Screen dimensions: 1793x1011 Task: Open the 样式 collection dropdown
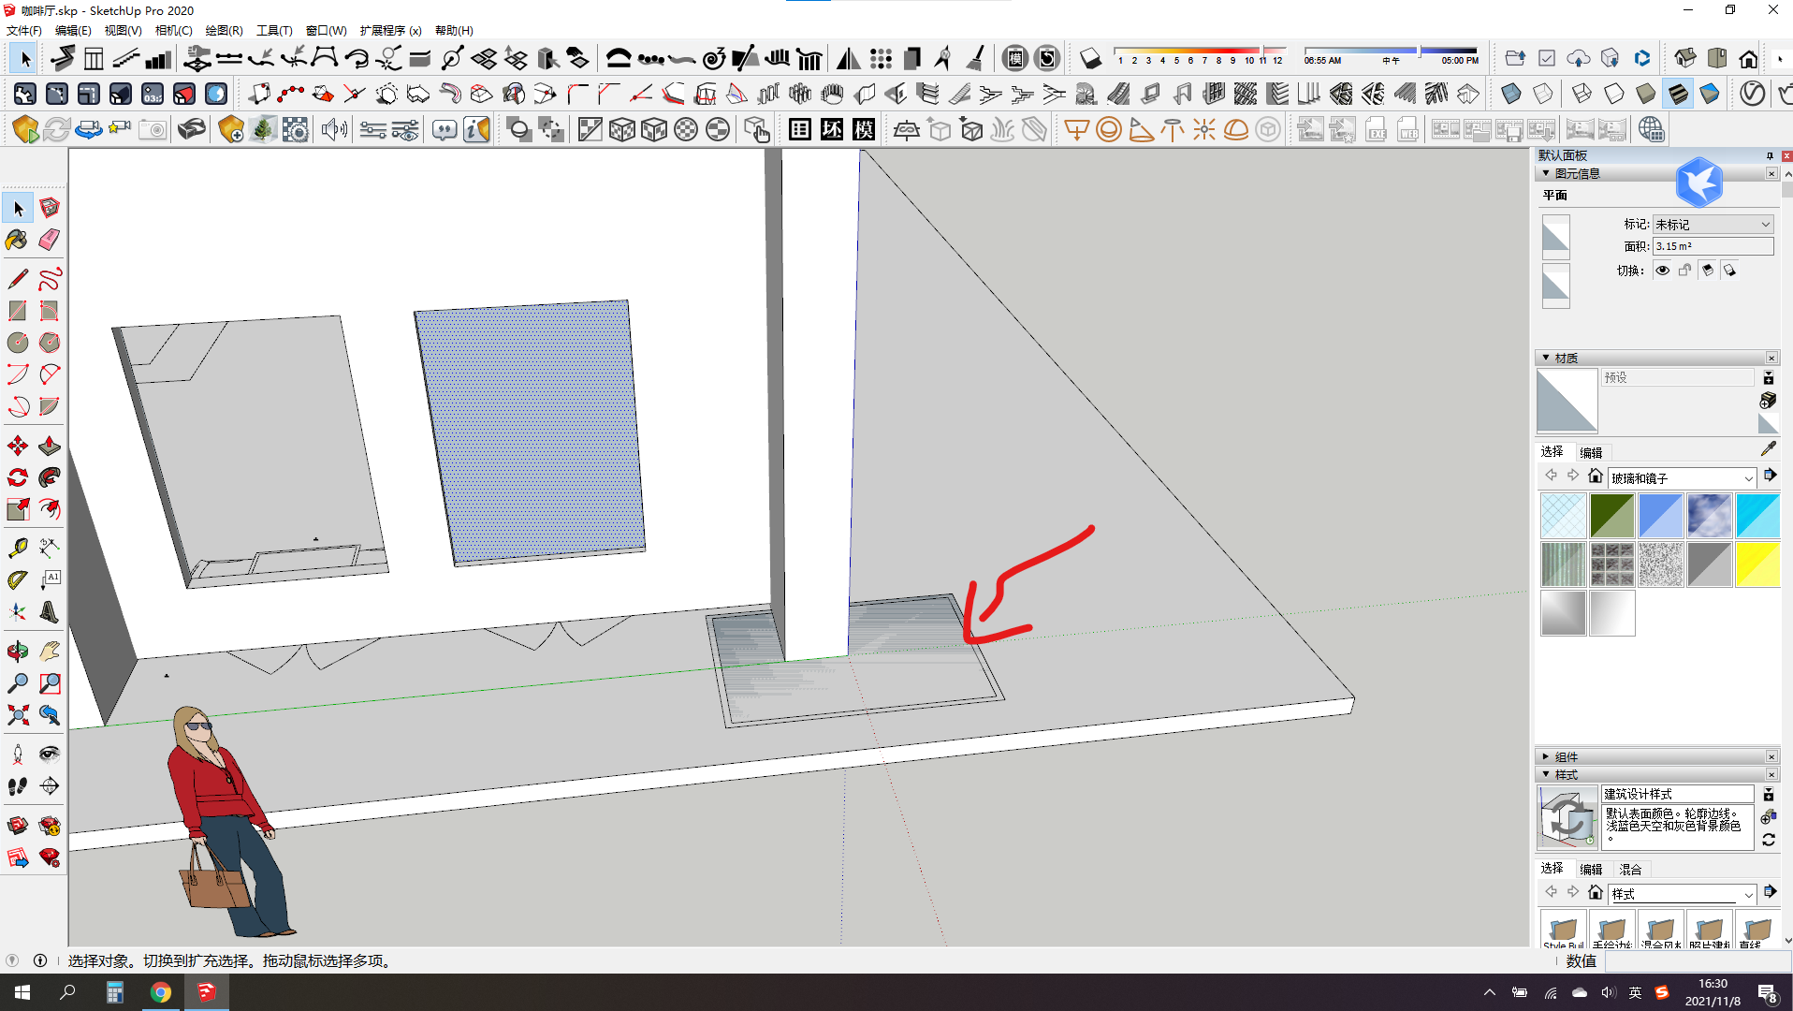point(1682,894)
